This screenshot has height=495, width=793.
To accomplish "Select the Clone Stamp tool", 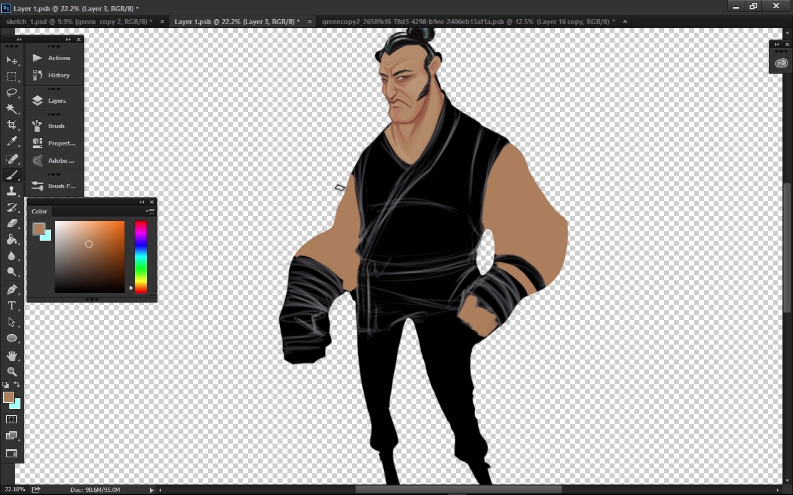I will [12, 191].
